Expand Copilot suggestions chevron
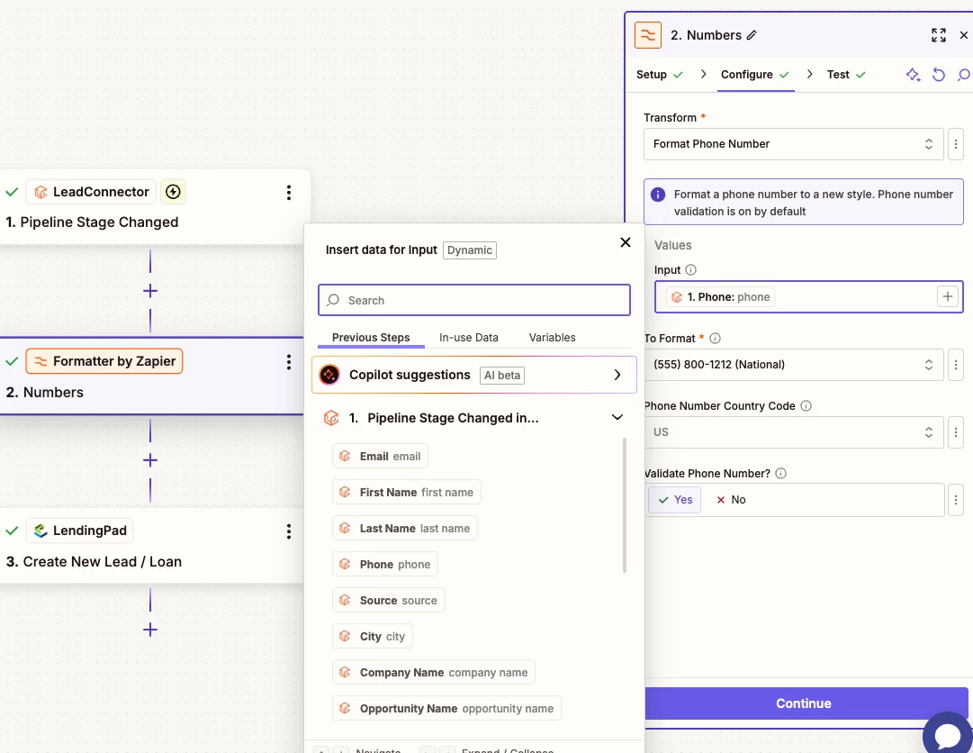This screenshot has height=753, width=973. coord(617,375)
